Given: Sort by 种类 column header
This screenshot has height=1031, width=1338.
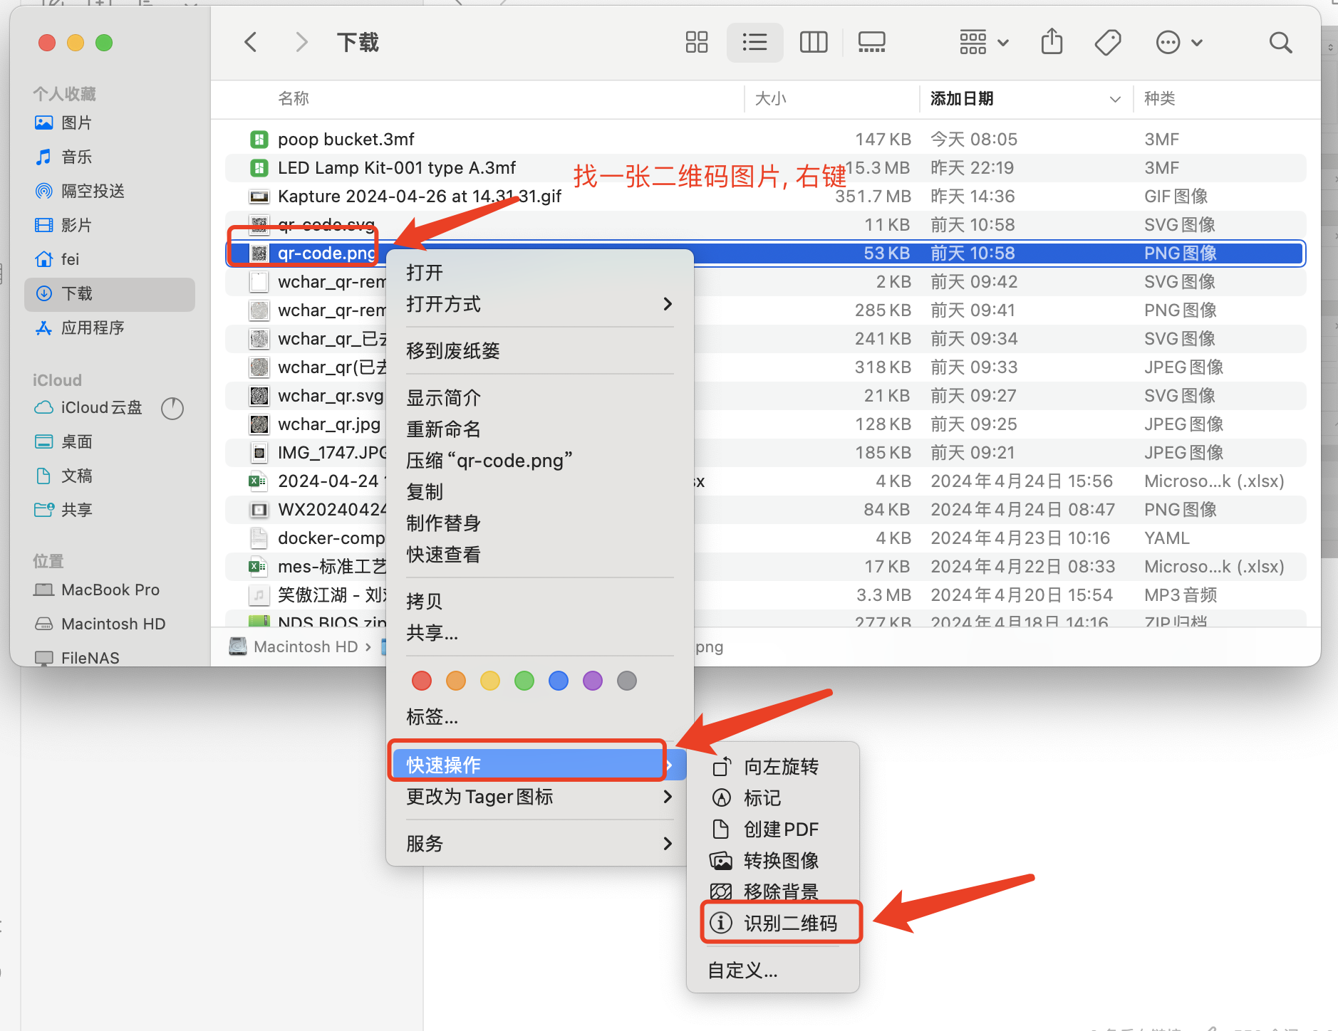Looking at the screenshot, I should click(1159, 98).
